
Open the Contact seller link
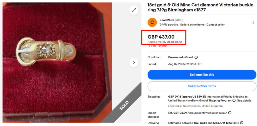click(216, 25)
